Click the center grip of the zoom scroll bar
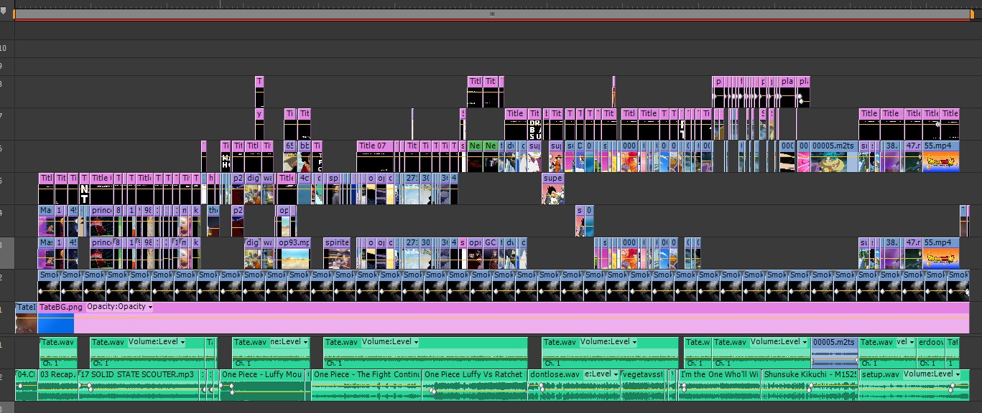The width and height of the screenshot is (982, 413). (492, 14)
